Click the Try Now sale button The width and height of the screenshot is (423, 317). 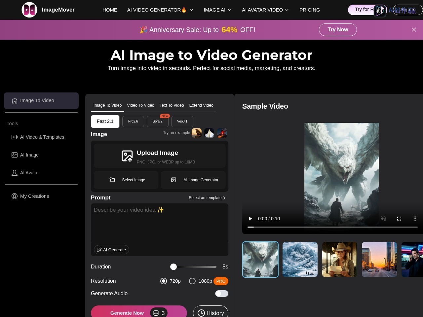click(338, 30)
